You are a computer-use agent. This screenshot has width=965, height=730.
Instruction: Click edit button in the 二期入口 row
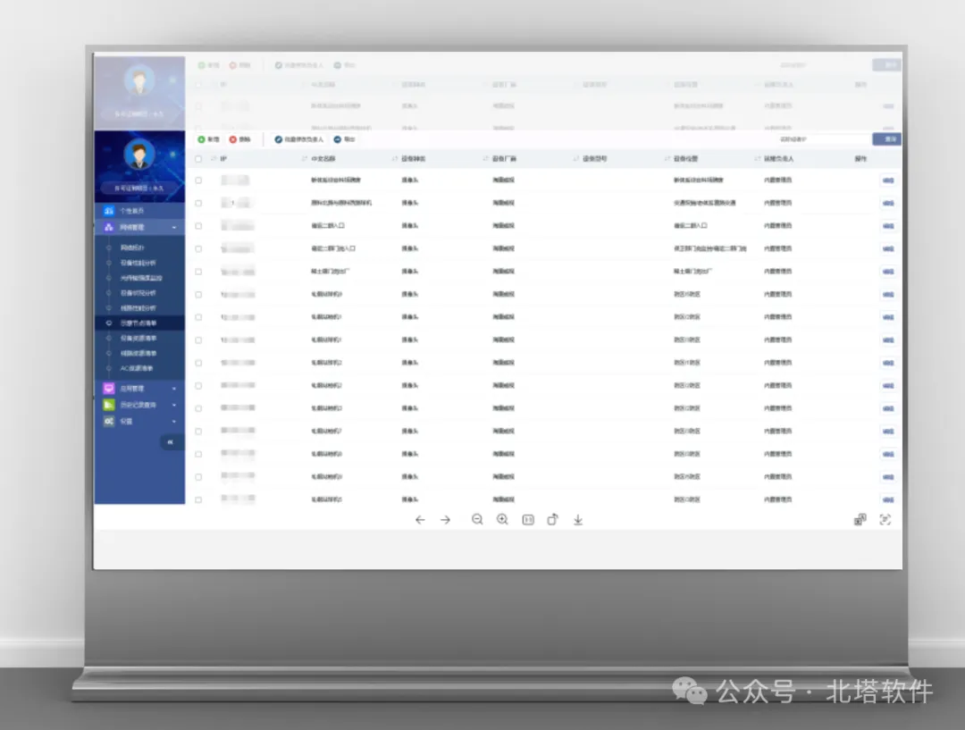(888, 226)
